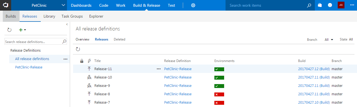Open PetClinic-Release link in Release-11 row
The height and width of the screenshot is (107, 357).
point(178,69)
